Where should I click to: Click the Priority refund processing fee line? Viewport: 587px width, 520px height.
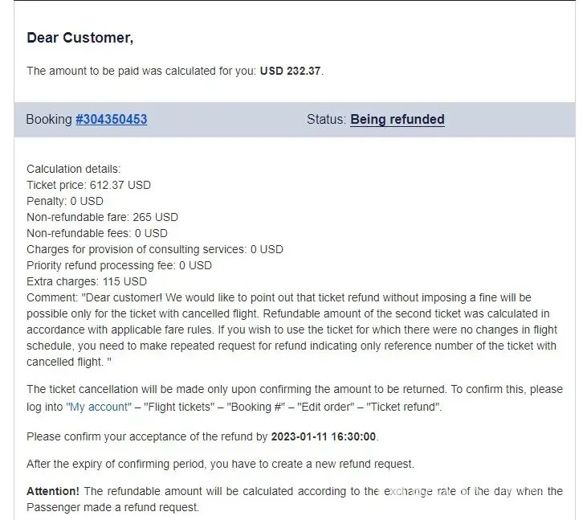[x=119, y=265]
